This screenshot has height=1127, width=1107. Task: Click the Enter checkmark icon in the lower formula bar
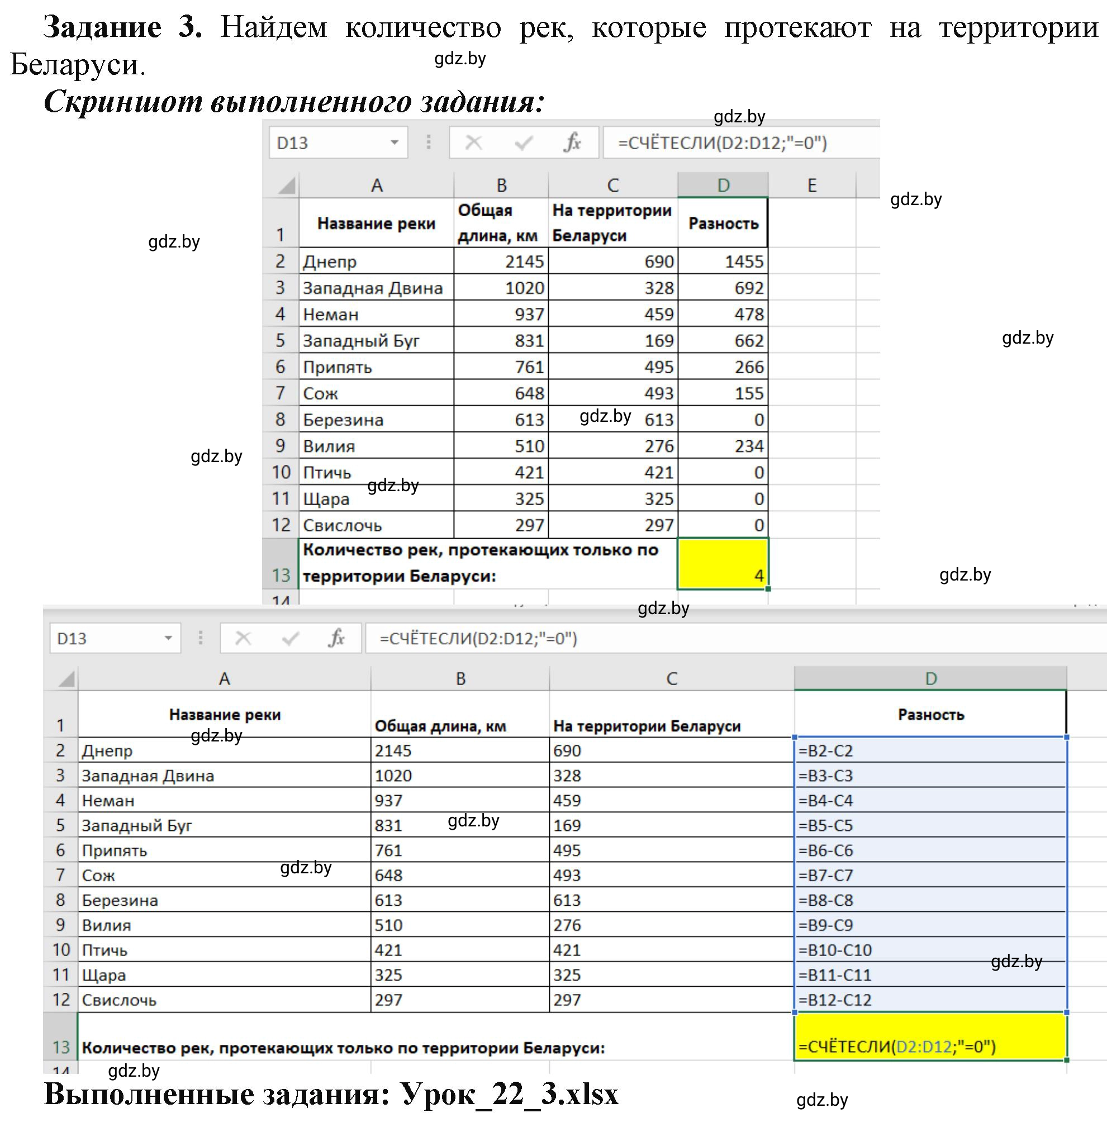(x=290, y=638)
